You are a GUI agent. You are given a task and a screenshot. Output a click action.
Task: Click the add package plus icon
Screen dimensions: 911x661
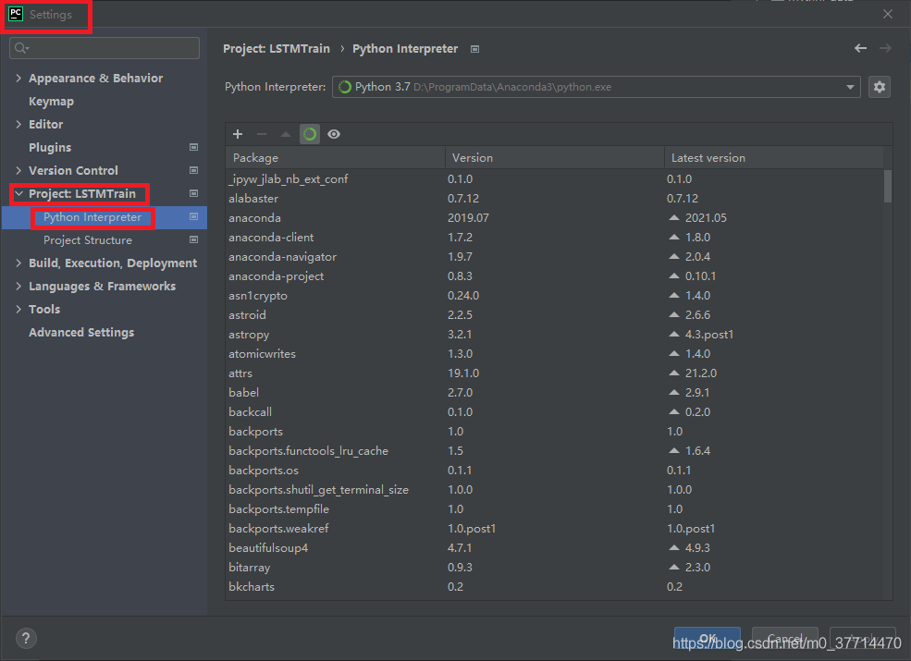click(x=238, y=134)
